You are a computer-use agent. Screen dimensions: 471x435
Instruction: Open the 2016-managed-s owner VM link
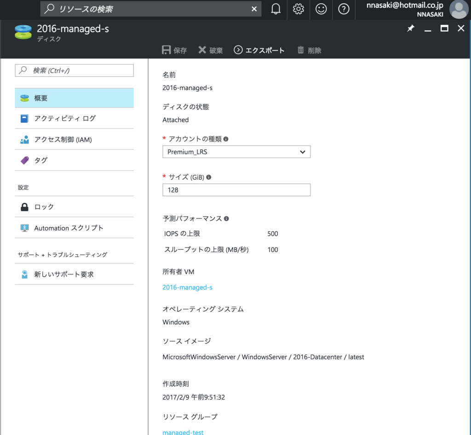[x=187, y=287]
